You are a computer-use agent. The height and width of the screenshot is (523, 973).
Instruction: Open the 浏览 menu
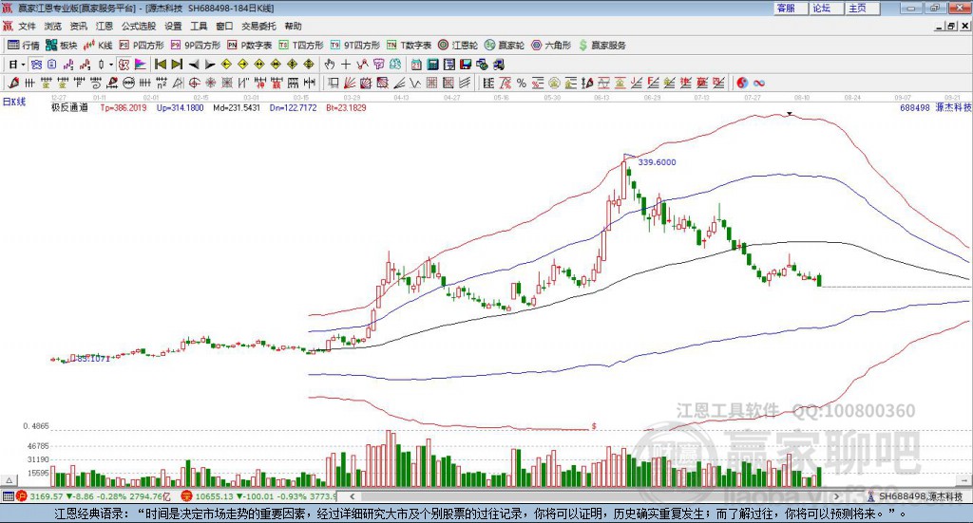coord(53,26)
